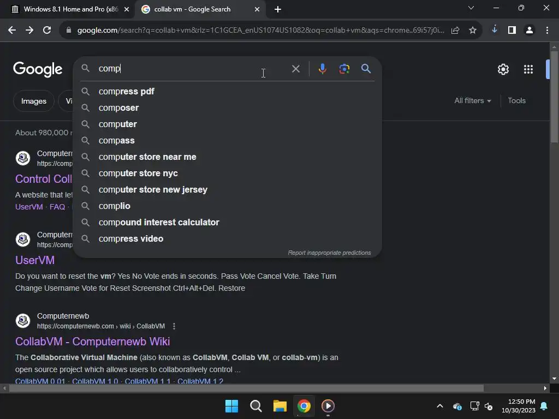Open Google quick settings gear
The height and width of the screenshot is (419, 559).
click(503, 69)
